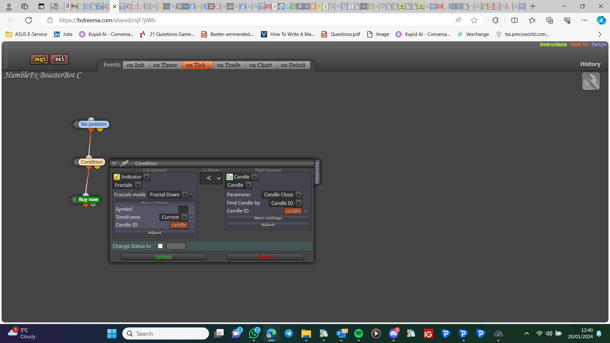Select the No position block on canvas
The height and width of the screenshot is (343, 610).
coord(94,124)
